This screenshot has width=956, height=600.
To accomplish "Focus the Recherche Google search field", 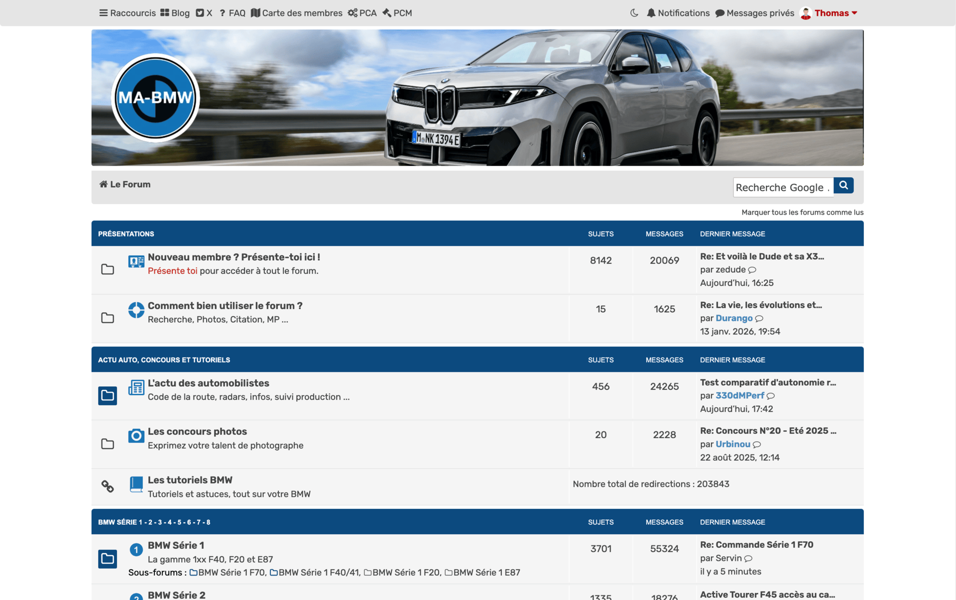I will coord(783,187).
